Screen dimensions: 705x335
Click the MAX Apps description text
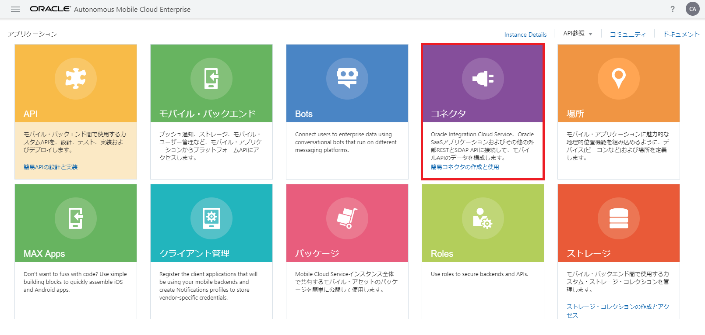click(x=75, y=282)
